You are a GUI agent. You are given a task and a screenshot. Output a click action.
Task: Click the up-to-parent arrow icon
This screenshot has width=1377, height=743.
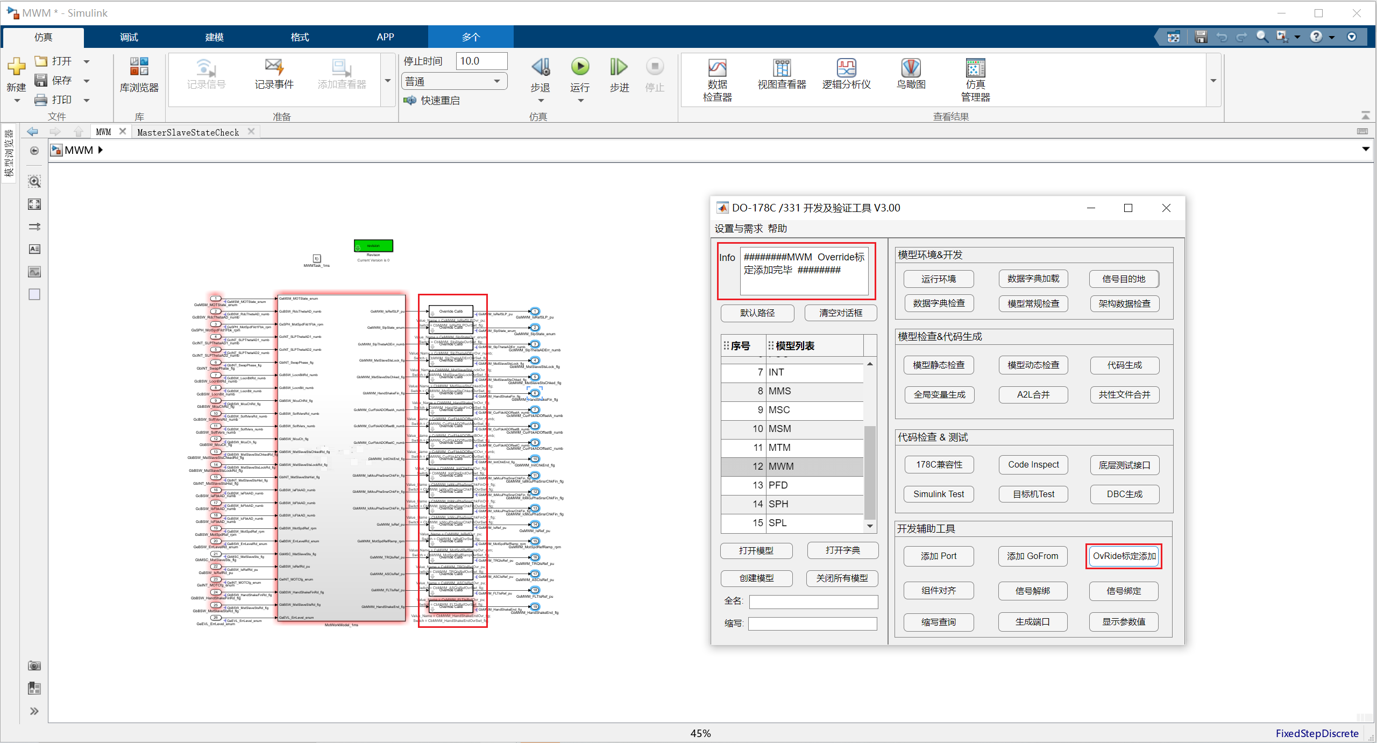click(79, 132)
